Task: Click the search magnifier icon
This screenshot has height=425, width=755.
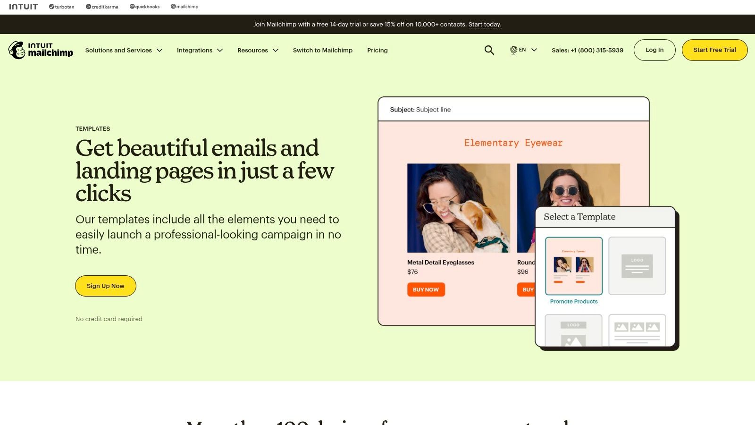Action: tap(489, 50)
